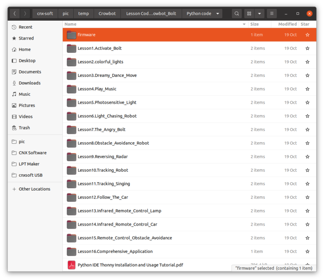The height and width of the screenshot is (280, 324).
Task: Select the firmware folder icon
Action: pyautogui.click(x=71, y=35)
